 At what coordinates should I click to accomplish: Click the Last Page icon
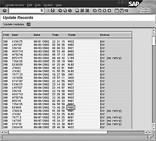pyautogui.click(x=109, y=11)
